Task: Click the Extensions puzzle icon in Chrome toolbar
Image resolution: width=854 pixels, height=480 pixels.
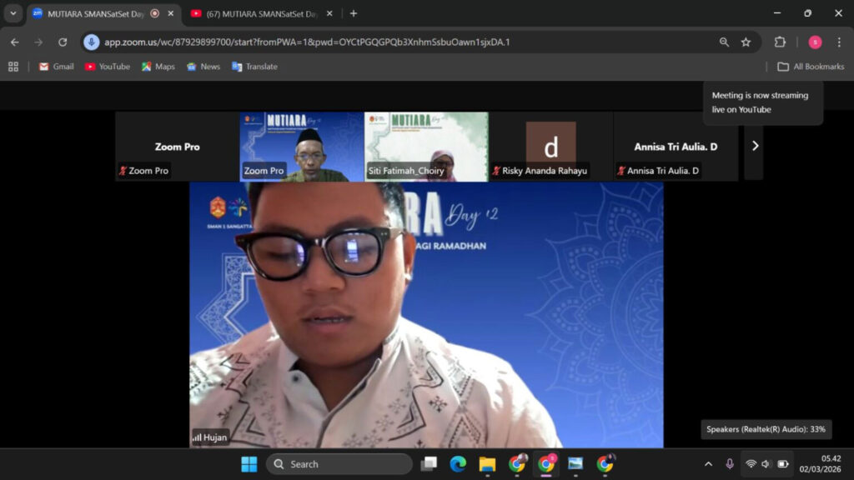Action: coord(779,41)
